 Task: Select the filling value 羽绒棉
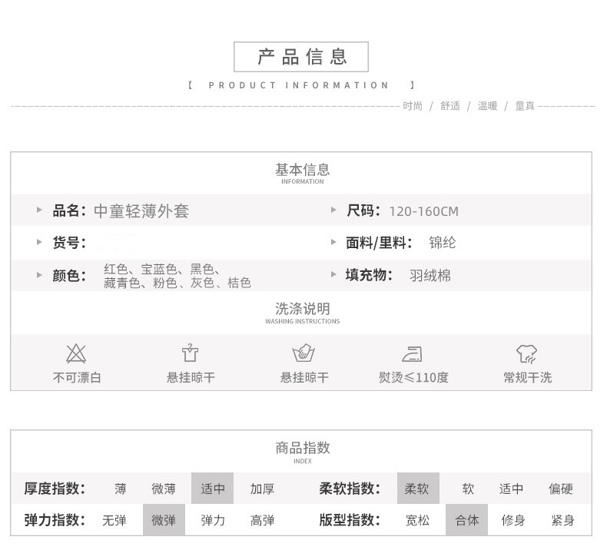(430, 276)
